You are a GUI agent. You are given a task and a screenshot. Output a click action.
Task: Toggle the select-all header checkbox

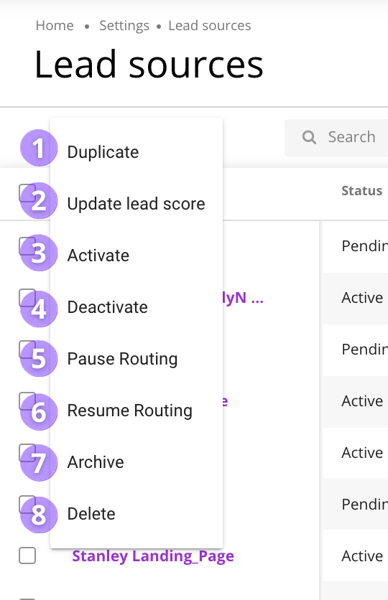click(x=27, y=192)
